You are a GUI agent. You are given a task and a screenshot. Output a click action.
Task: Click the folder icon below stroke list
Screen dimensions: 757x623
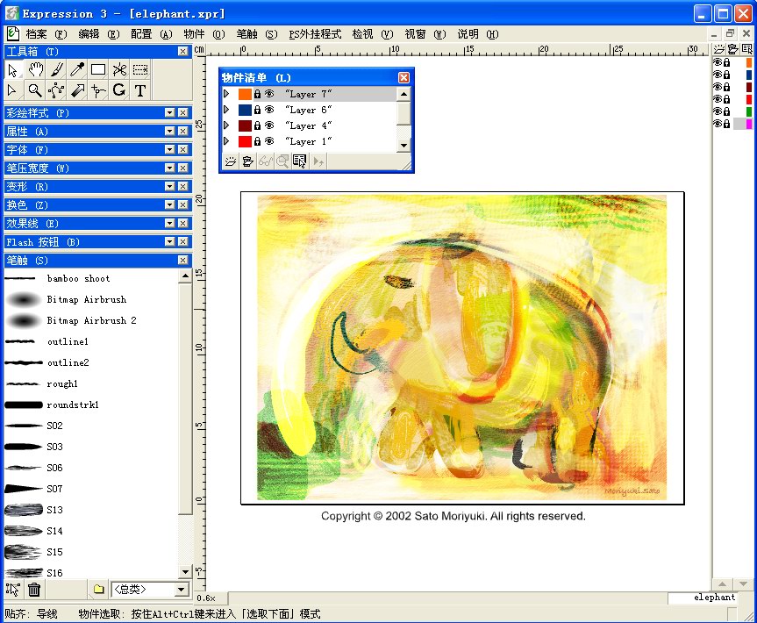tap(98, 589)
